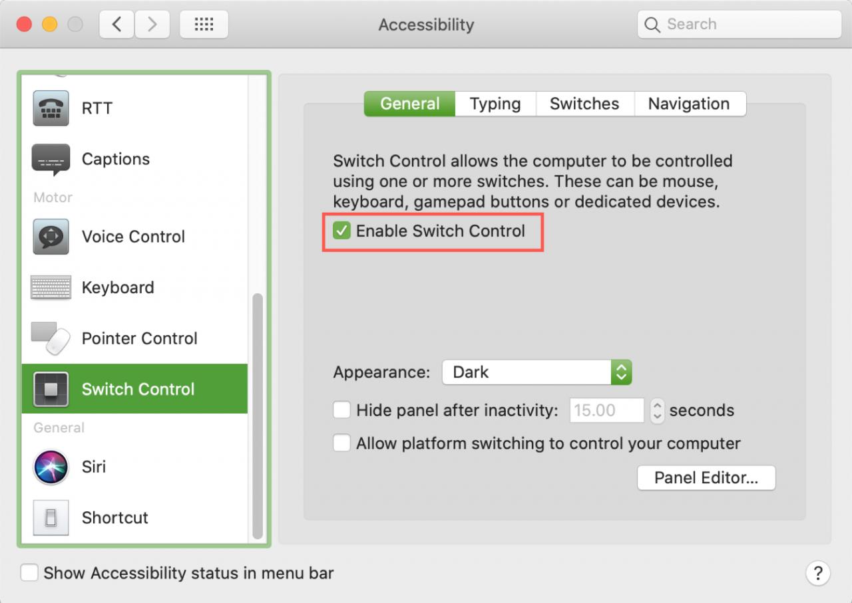Check Allow platform switching checkbox

click(342, 443)
